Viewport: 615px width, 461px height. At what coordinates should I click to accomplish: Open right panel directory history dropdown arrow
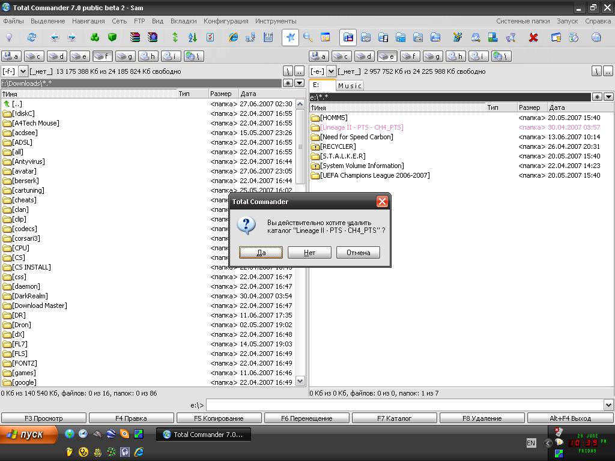(x=609, y=97)
